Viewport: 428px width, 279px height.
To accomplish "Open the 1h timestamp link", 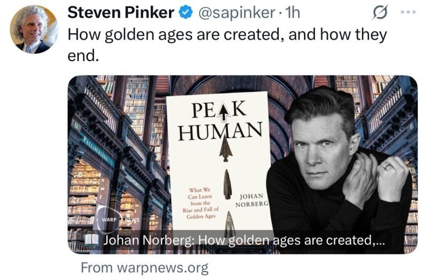I will point(292,13).
